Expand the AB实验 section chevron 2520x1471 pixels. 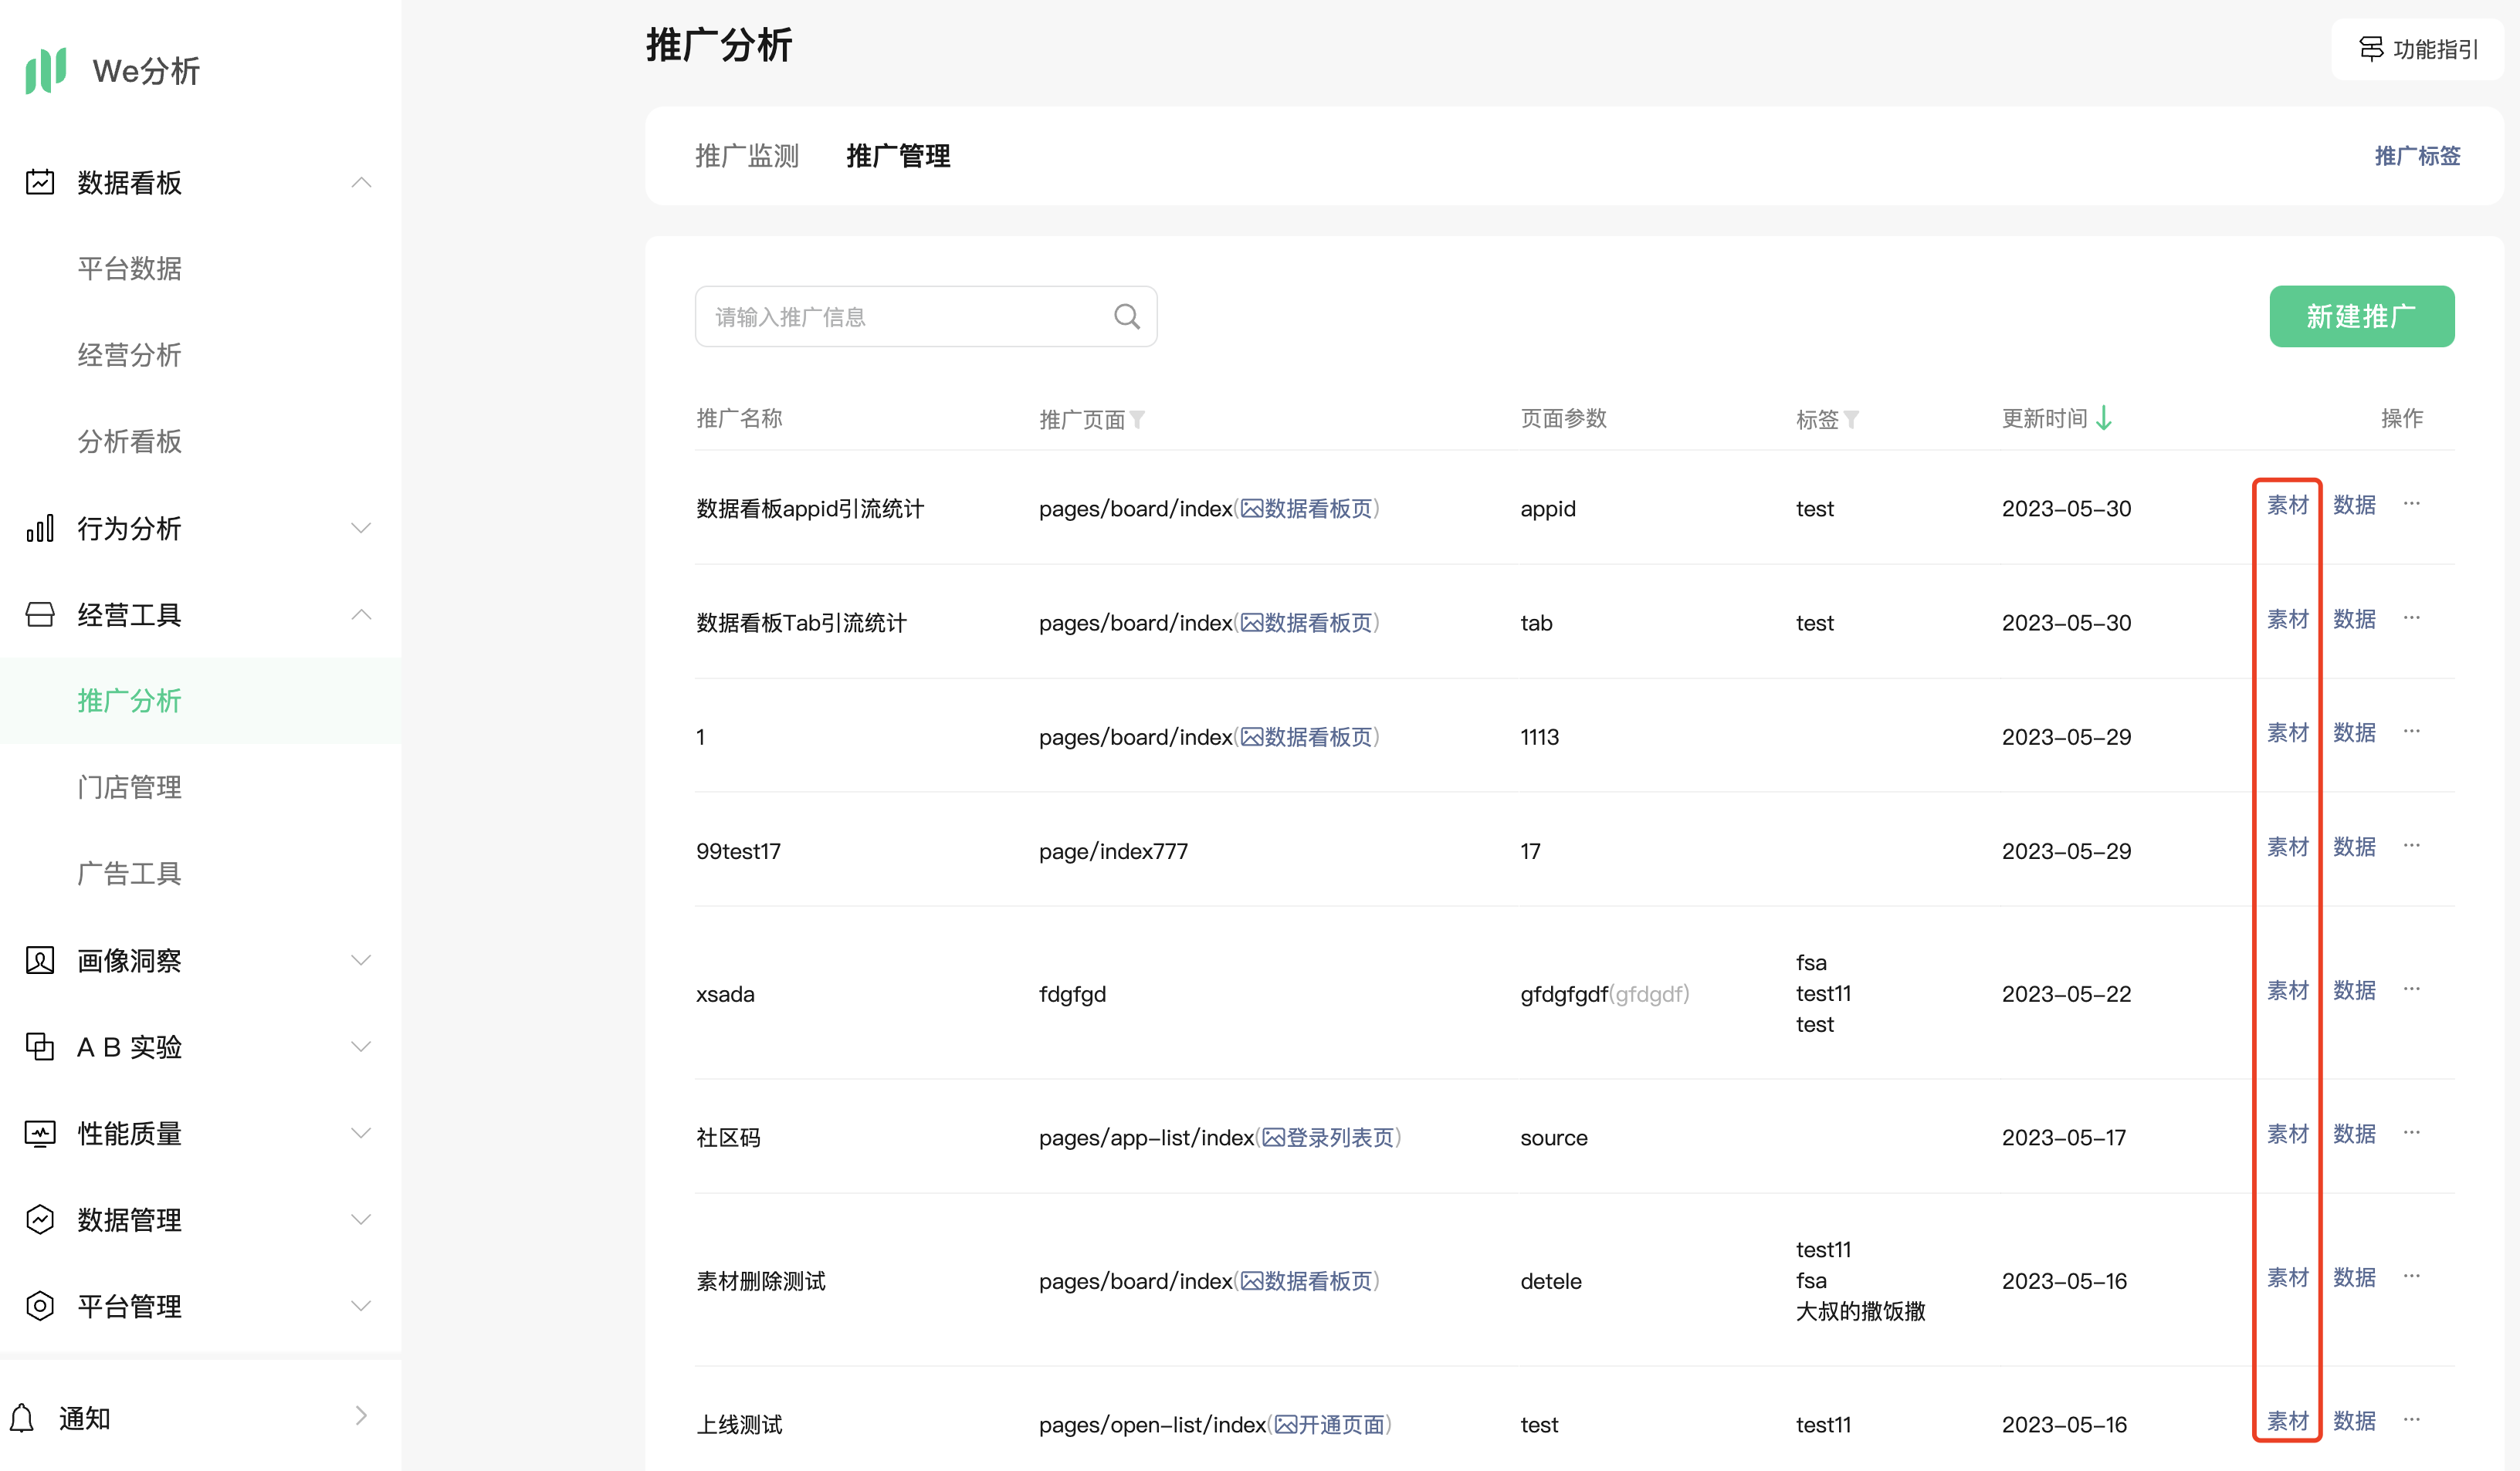[362, 1047]
